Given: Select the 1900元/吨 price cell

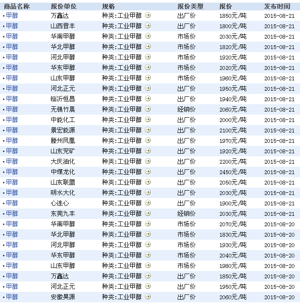Looking at the screenshot, I should tap(233, 203).
